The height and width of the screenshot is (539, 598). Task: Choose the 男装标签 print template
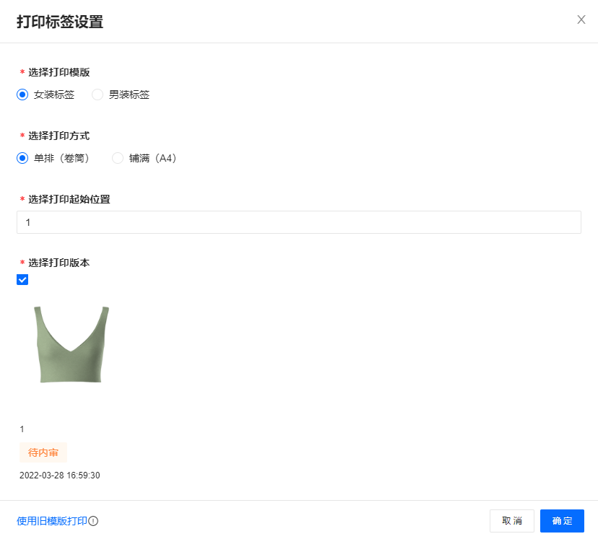(97, 95)
